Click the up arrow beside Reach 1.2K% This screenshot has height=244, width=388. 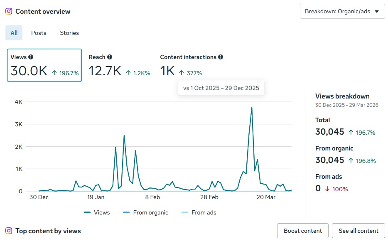tap(128, 73)
